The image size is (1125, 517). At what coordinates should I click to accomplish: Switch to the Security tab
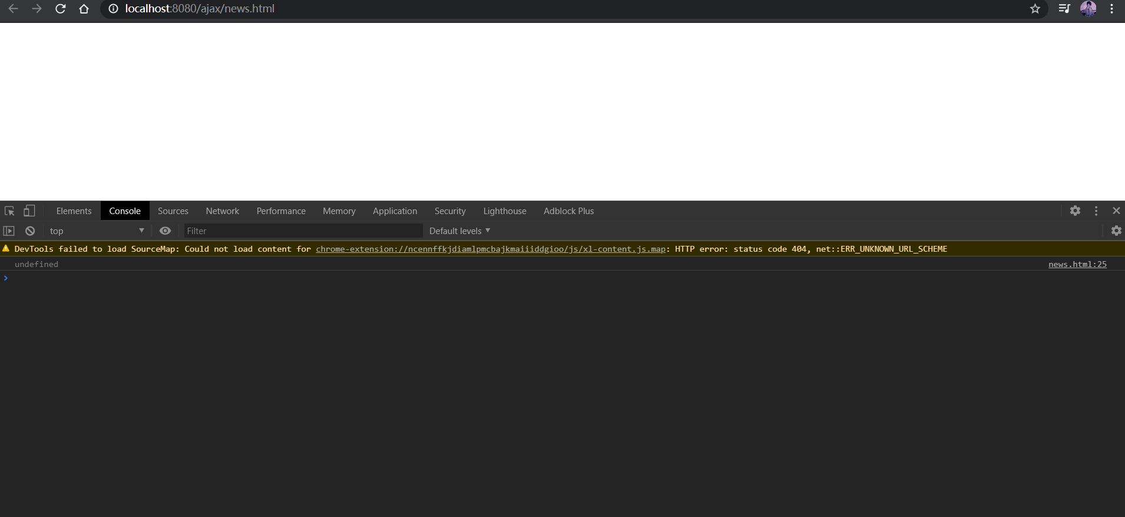(450, 211)
